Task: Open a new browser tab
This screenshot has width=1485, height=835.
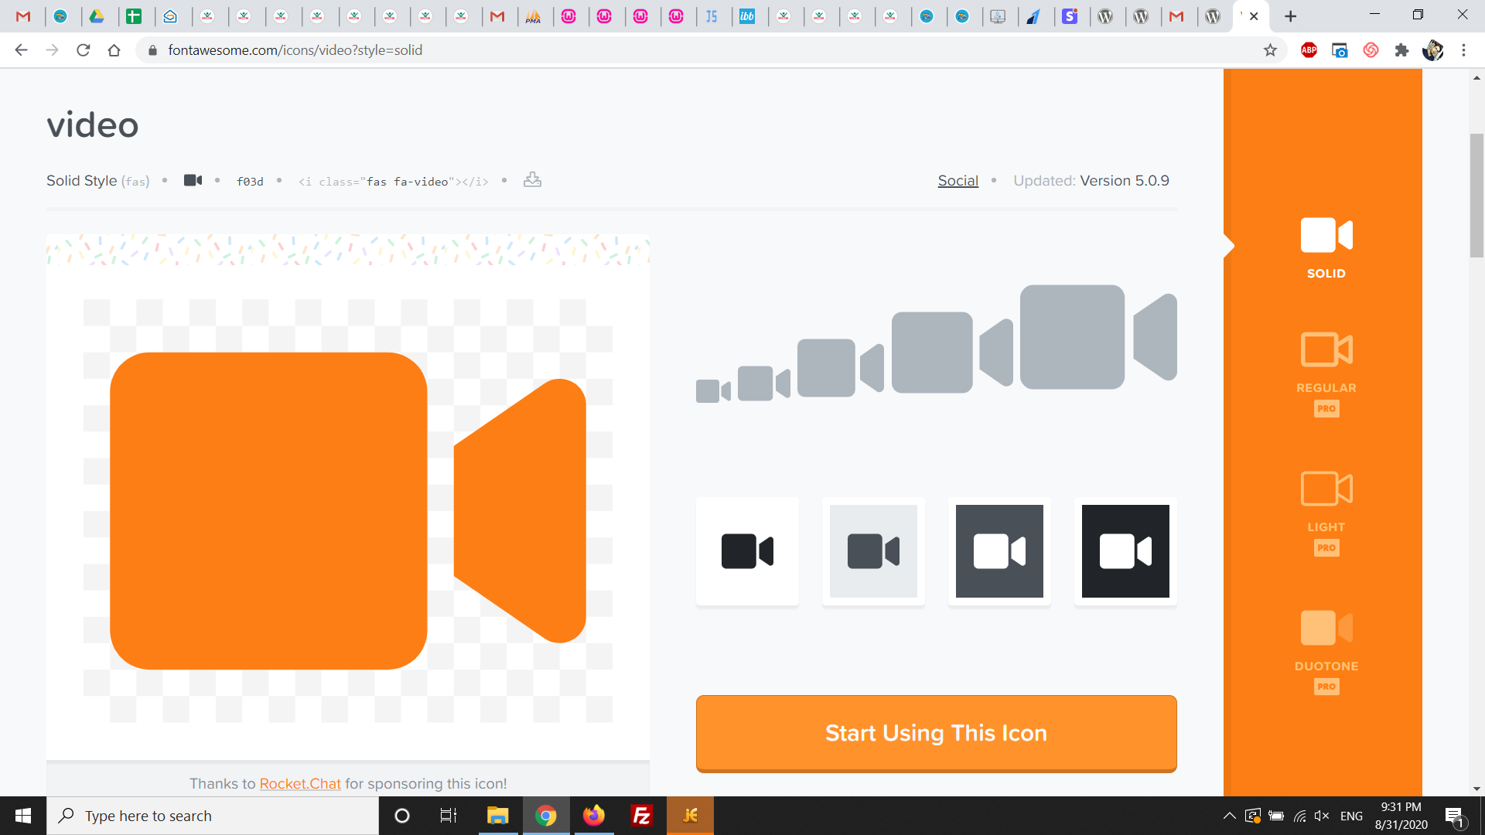Action: (1290, 16)
